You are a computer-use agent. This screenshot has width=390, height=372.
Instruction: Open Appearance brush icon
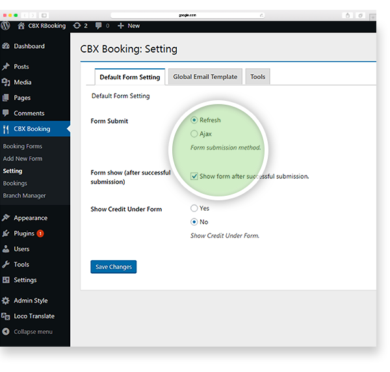pyautogui.click(x=6, y=218)
